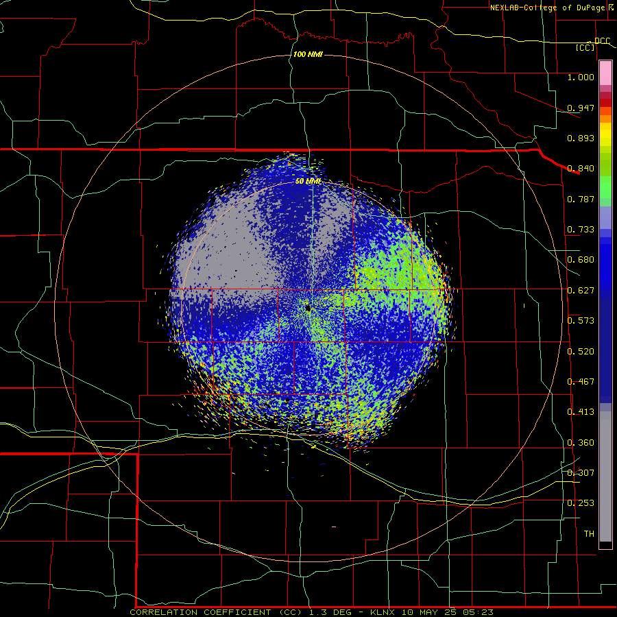Click the 0.467 legend value
Screen dimensions: 617x617
tap(581, 382)
